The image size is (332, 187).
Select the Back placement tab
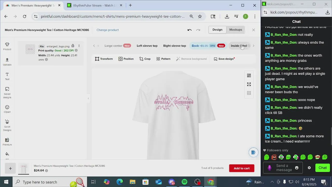click(x=208, y=46)
